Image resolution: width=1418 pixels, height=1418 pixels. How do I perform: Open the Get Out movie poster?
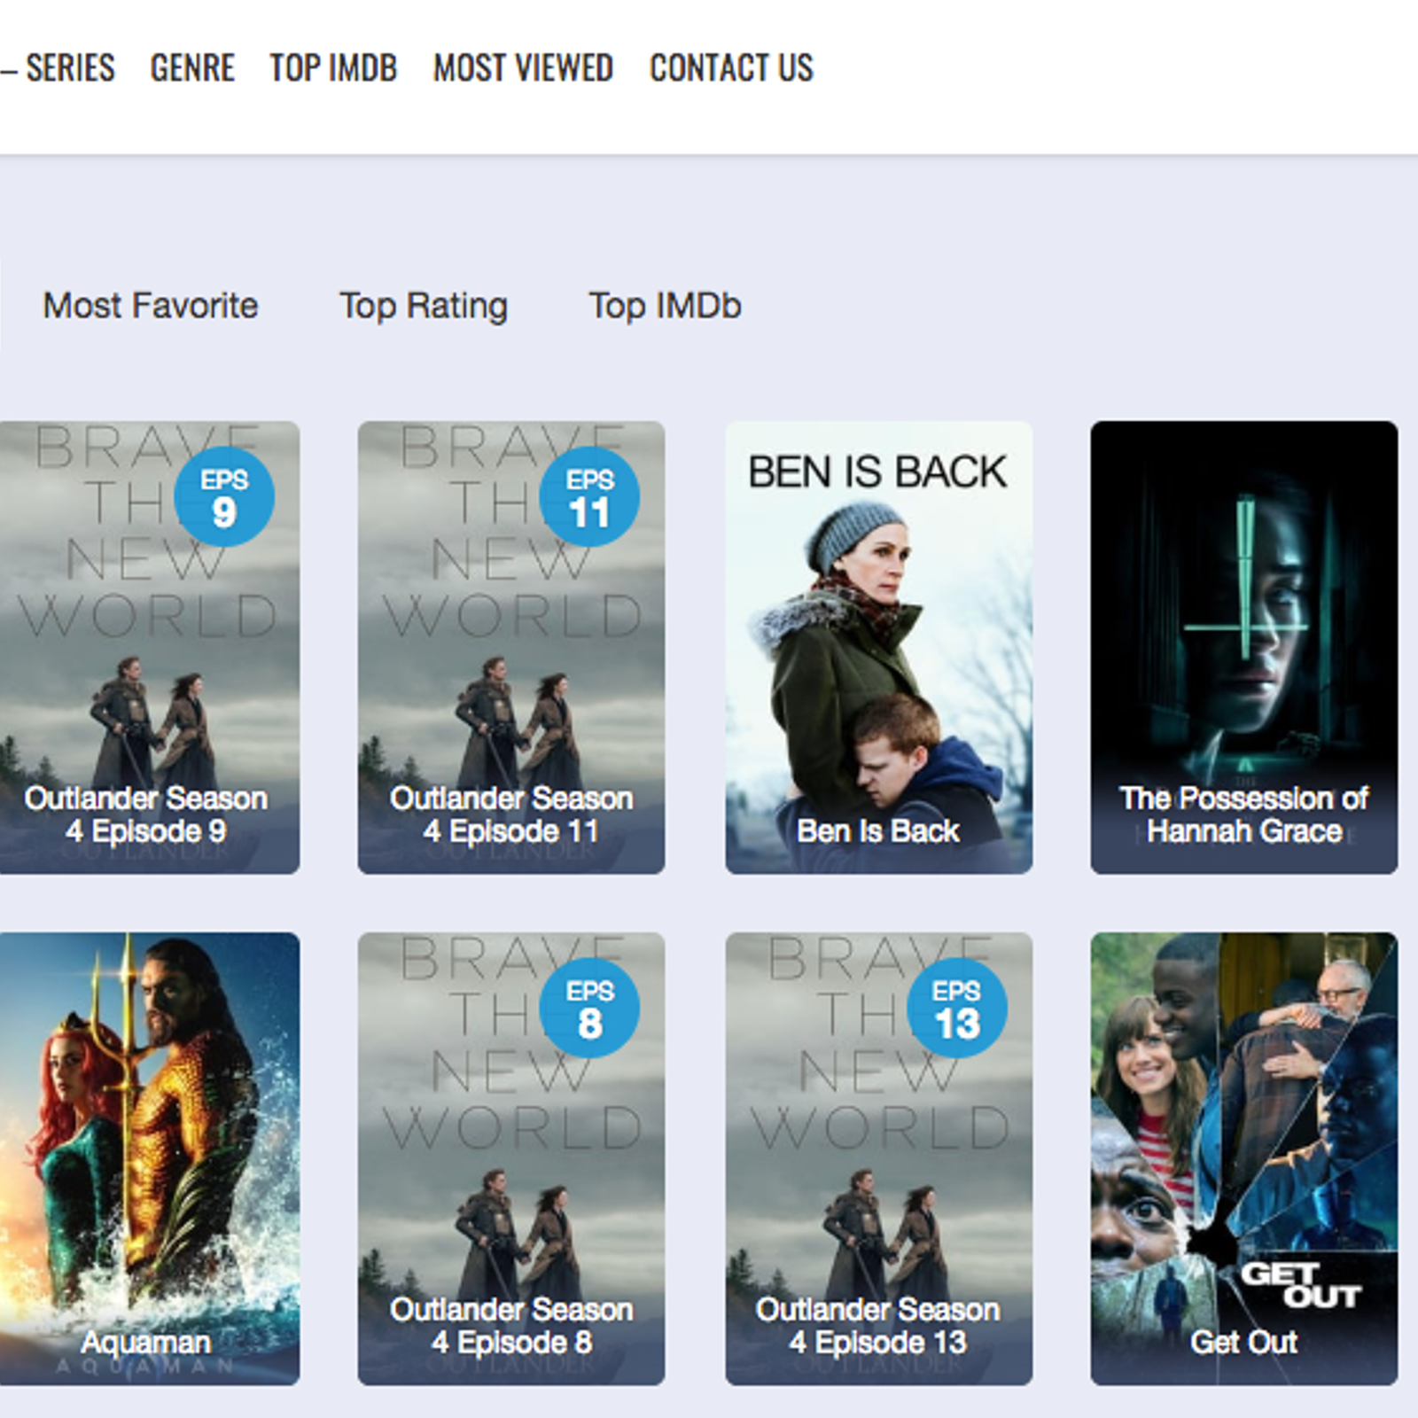tap(1244, 1158)
